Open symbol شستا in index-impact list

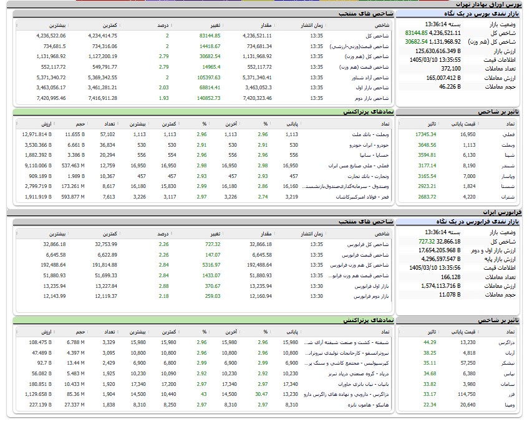(508, 187)
